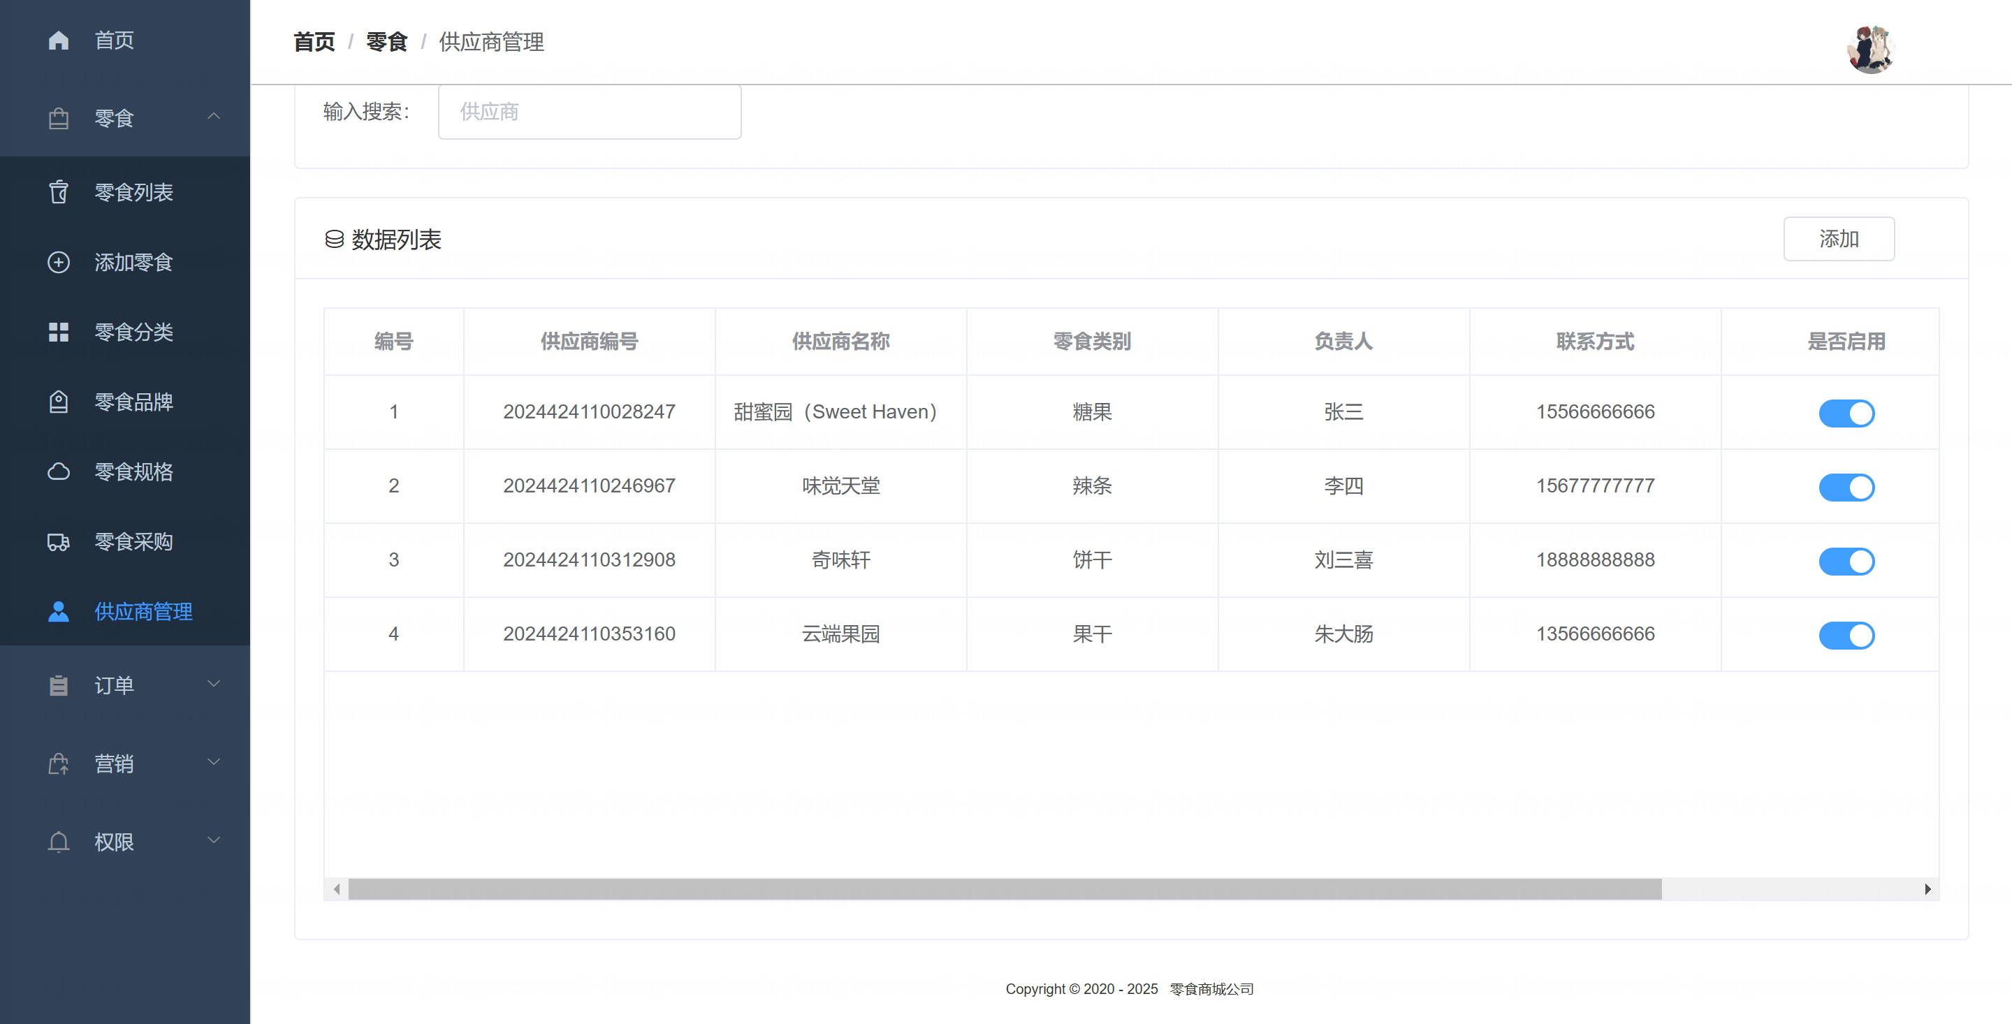Click the 首页 breadcrumb link
The image size is (2012, 1024).
click(x=314, y=41)
